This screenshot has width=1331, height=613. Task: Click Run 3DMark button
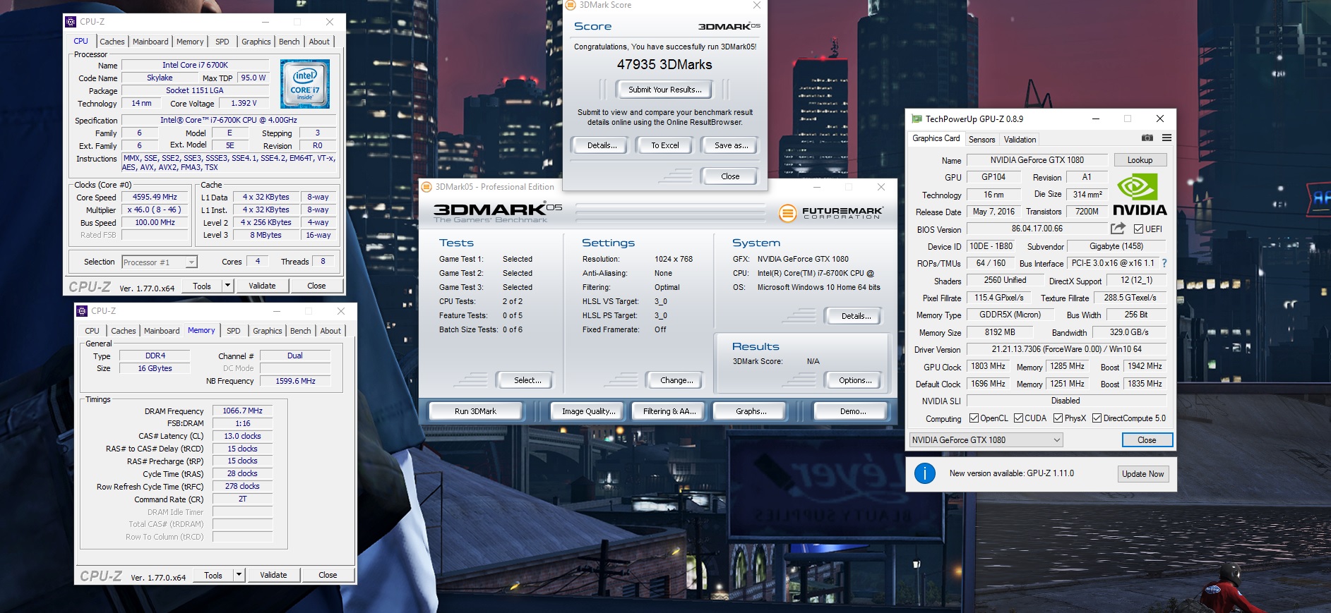pyautogui.click(x=475, y=411)
